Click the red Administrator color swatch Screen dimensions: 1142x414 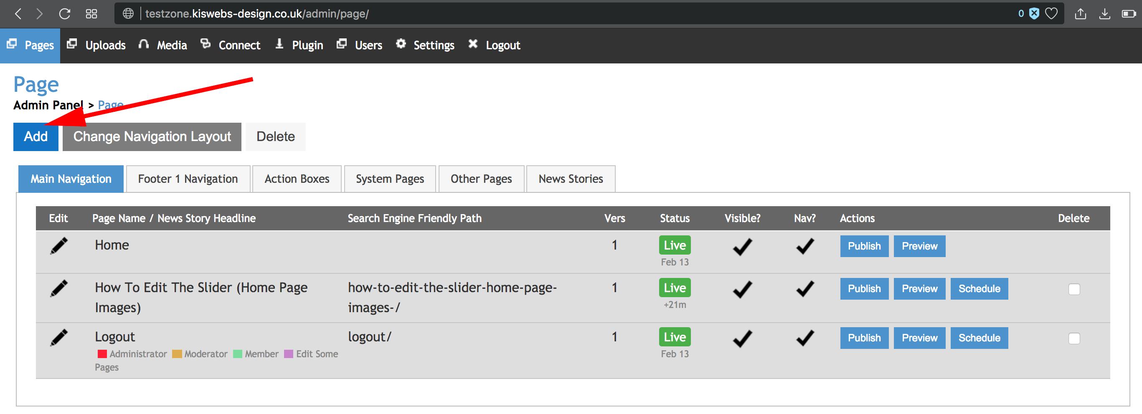pos(102,354)
